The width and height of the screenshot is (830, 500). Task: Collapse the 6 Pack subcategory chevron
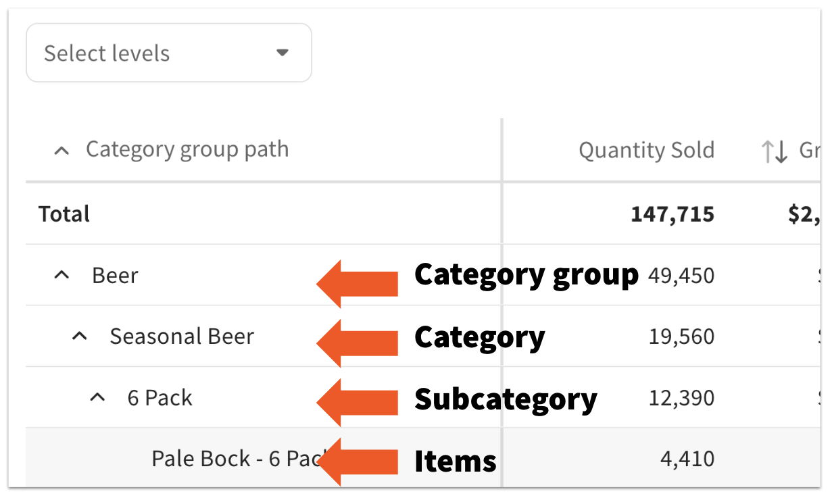tap(97, 397)
